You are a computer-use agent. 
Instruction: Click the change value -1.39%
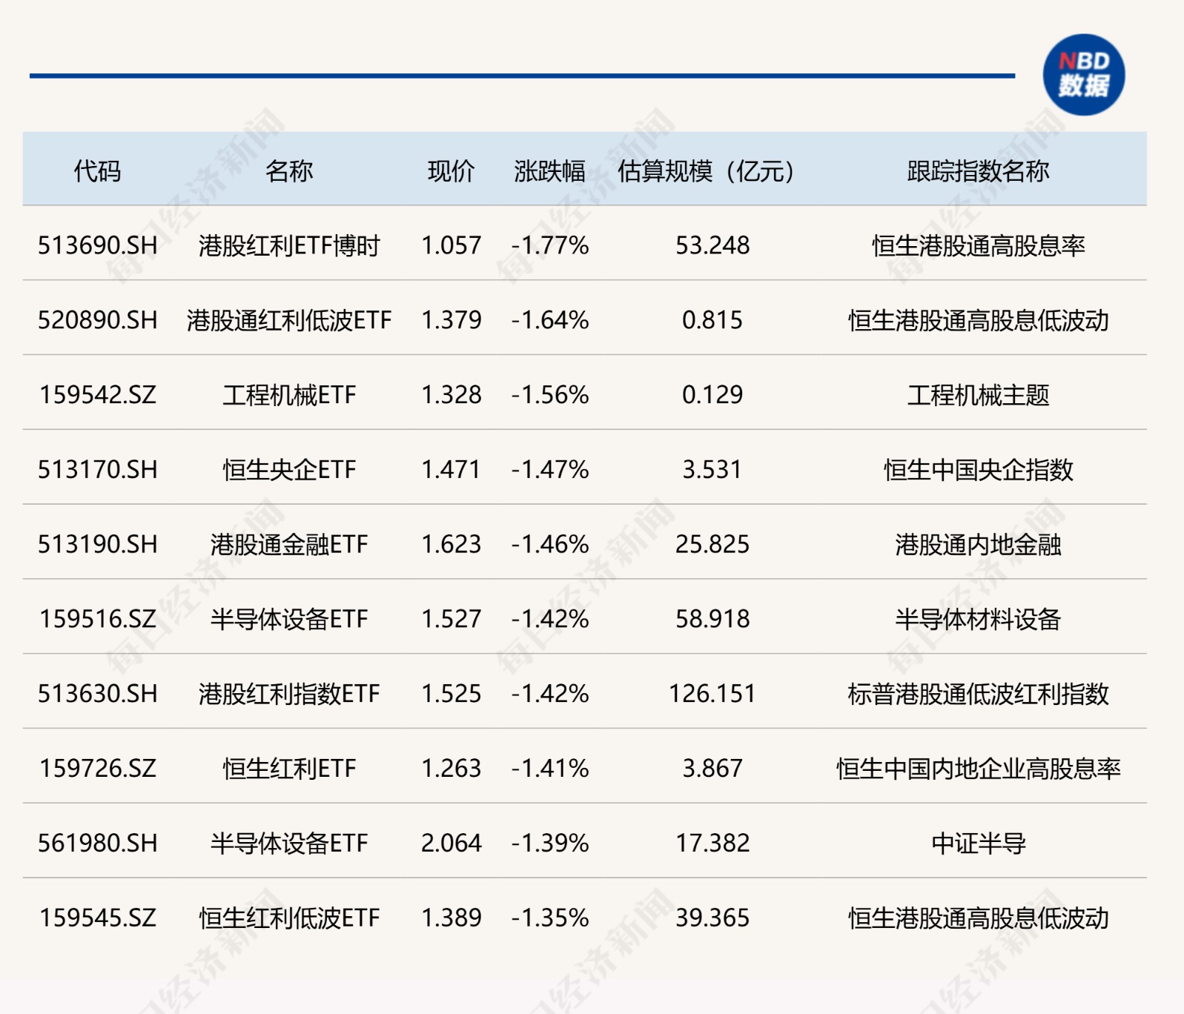tap(549, 844)
